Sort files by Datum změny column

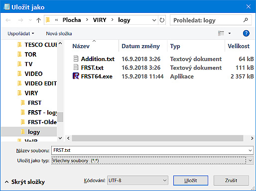(x=140, y=46)
